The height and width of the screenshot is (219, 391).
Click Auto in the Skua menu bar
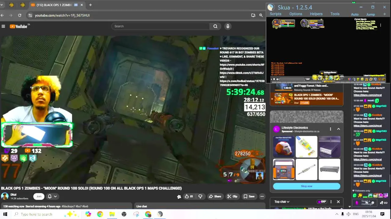[x=355, y=14]
